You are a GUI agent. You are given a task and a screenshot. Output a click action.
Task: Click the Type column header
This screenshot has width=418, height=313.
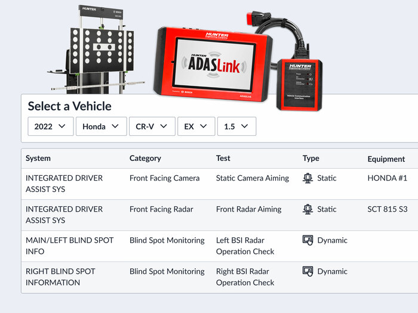[311, 159]
